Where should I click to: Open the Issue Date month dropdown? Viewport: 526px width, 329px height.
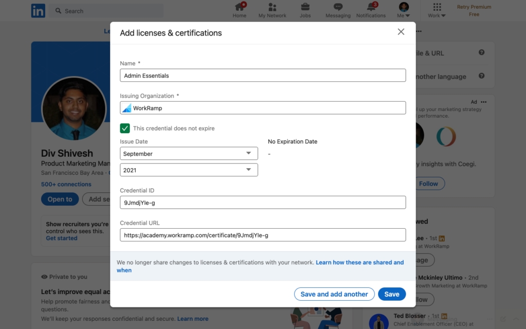[x=189, y=153]
